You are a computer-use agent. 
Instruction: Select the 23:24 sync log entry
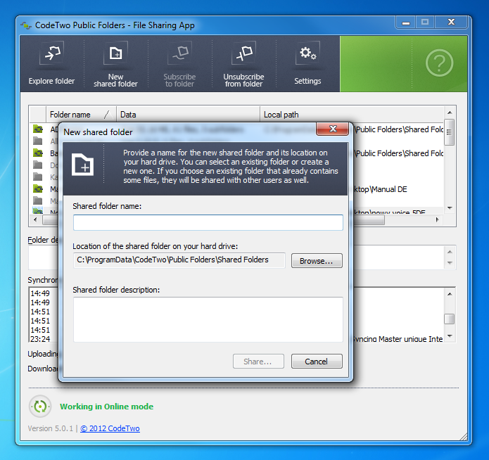(40, 339)
